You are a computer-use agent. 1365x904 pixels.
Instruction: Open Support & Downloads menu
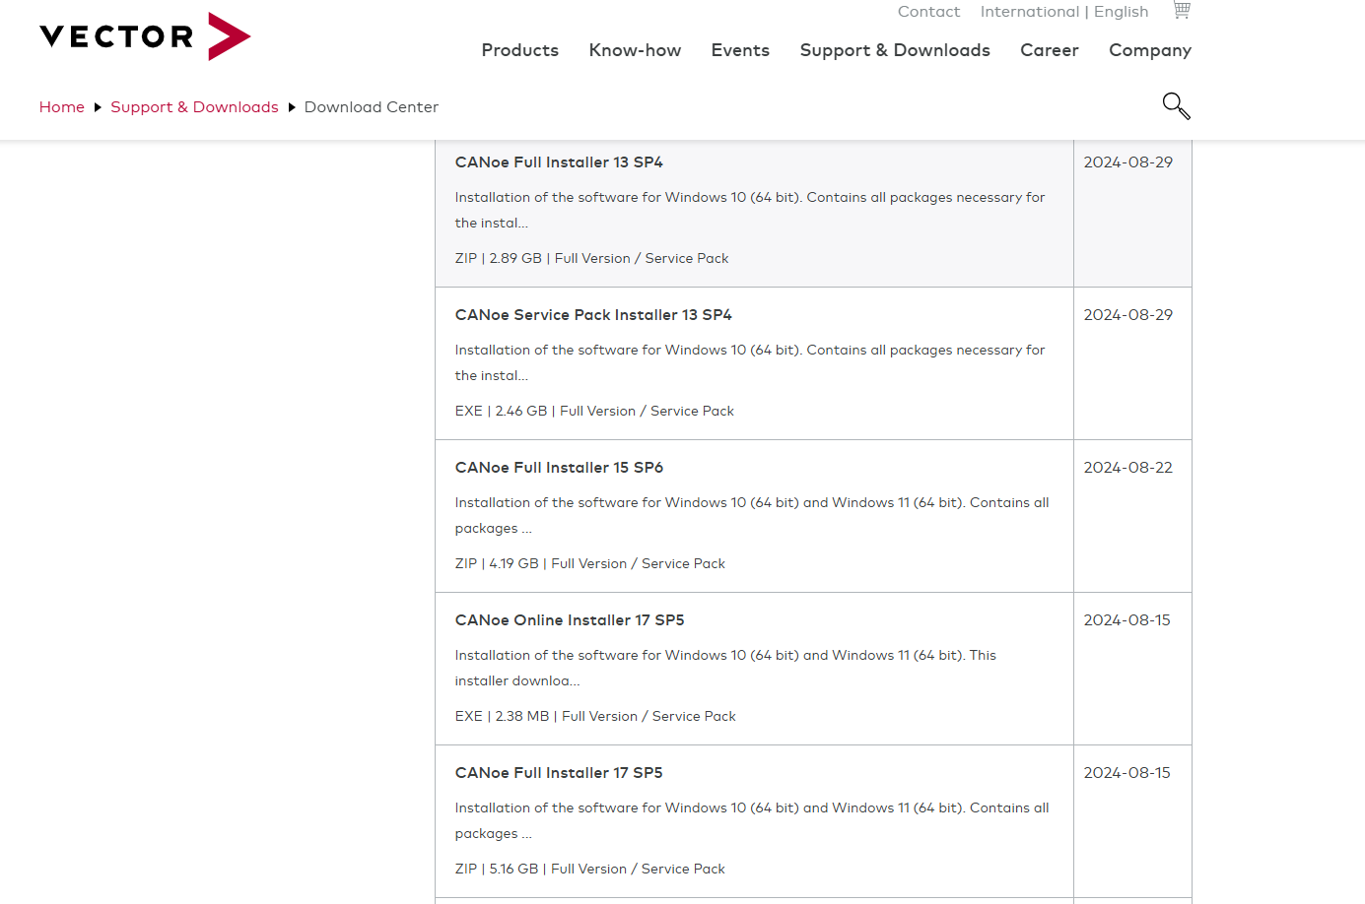tap(895, 50)
